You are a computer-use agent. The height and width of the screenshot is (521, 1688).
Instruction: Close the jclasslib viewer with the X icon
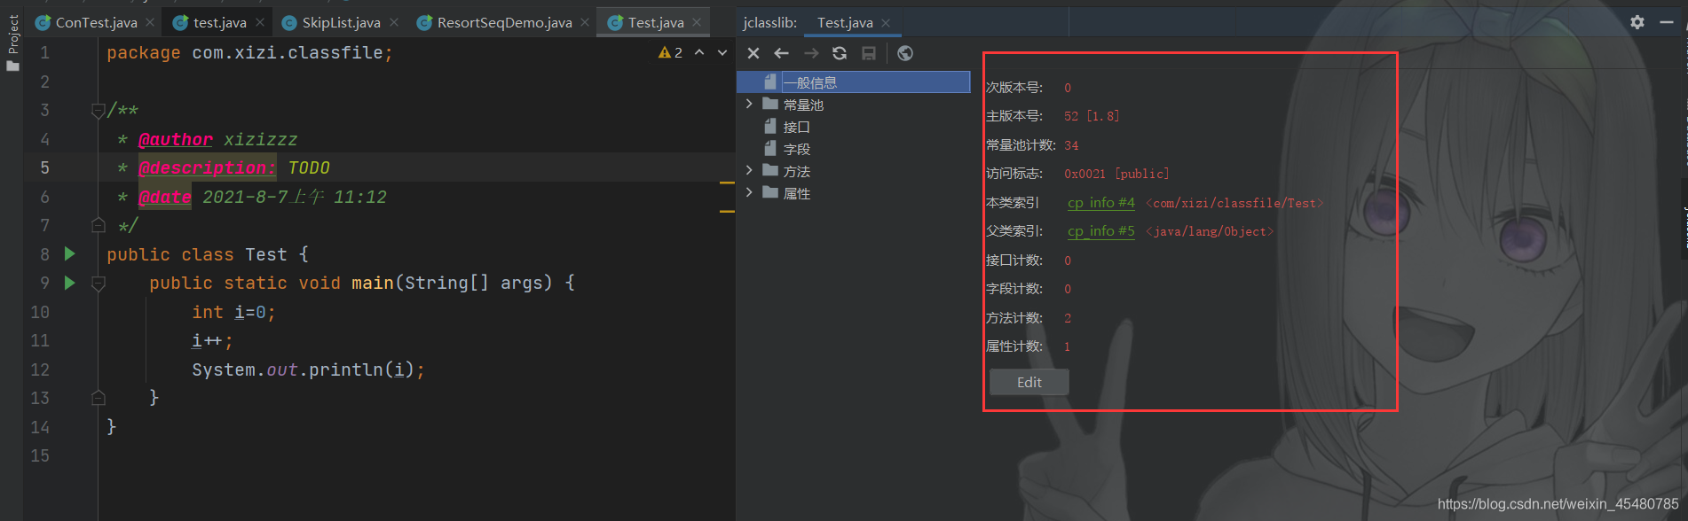click(753, 53)
